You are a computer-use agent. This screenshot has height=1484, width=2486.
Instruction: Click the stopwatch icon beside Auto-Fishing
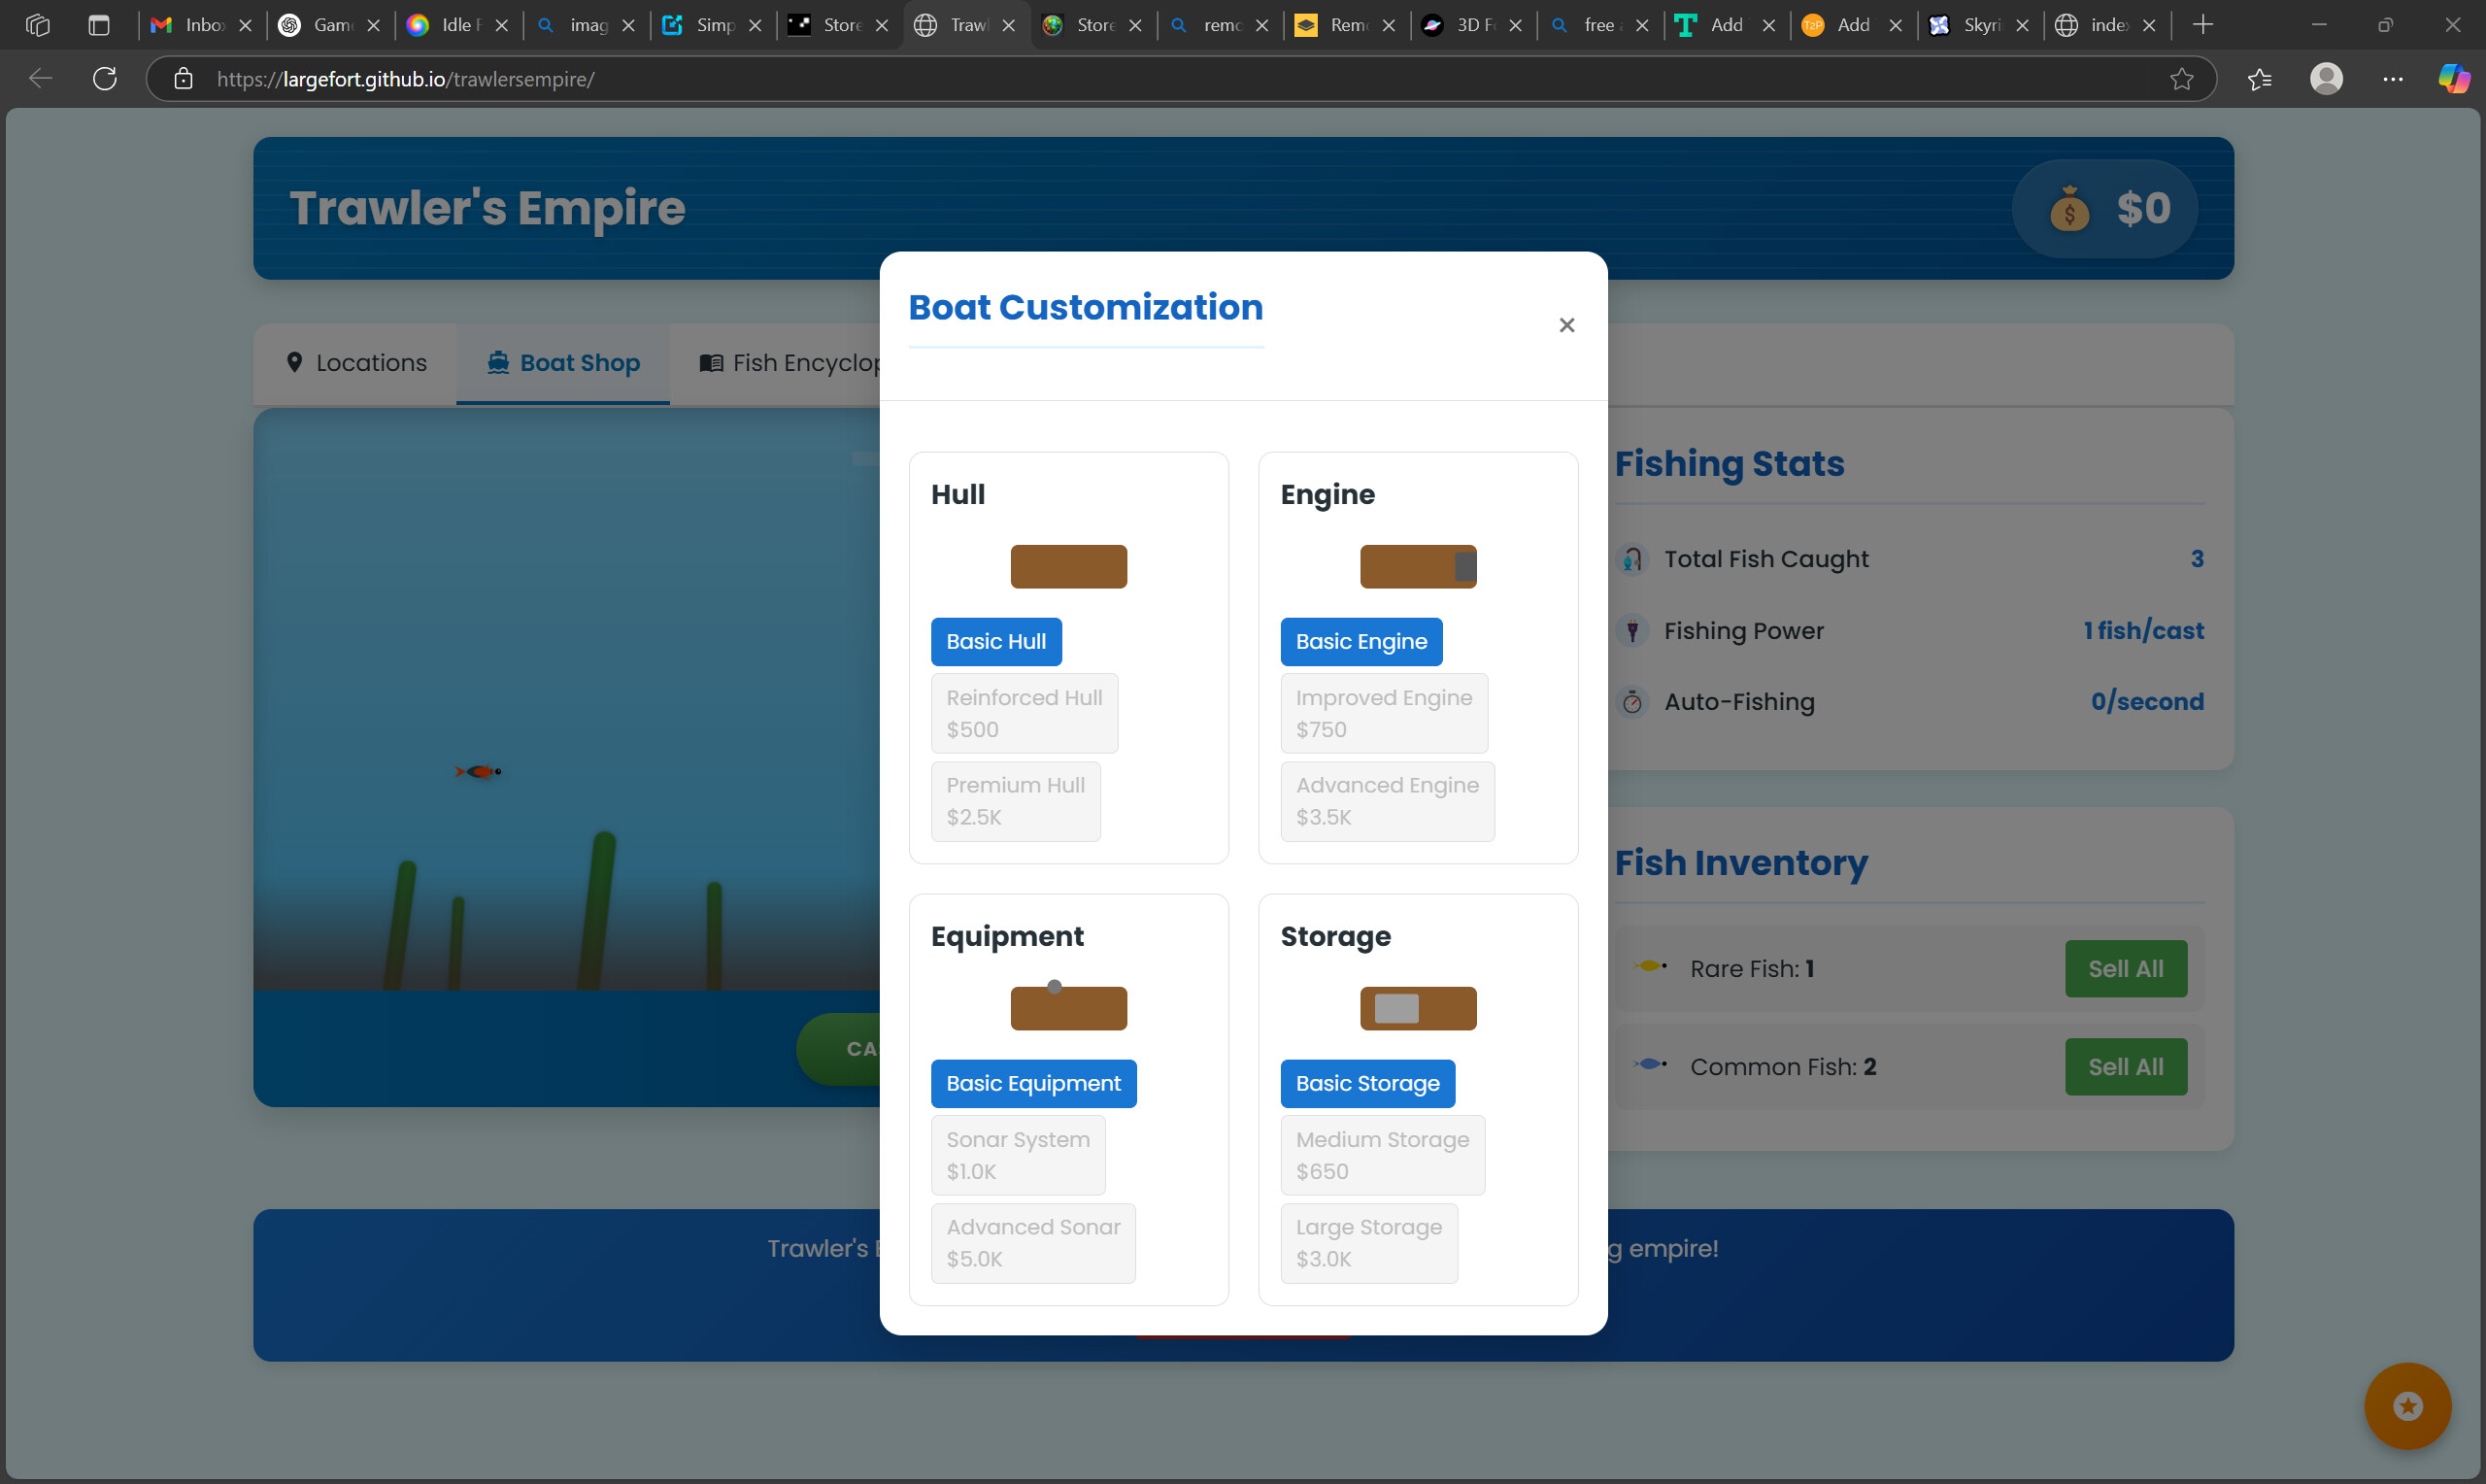[x=1633, y=701]
